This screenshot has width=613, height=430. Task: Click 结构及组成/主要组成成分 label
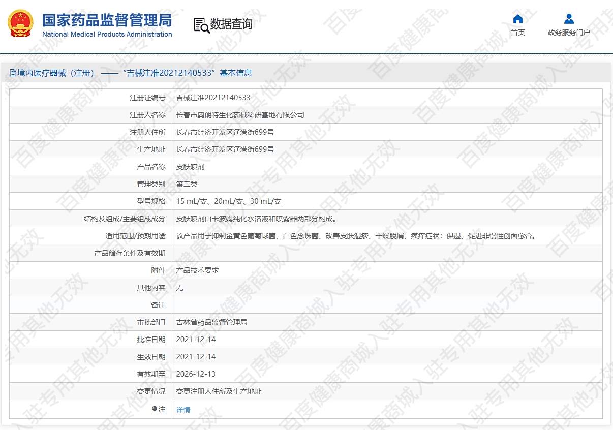coord(125,219)
